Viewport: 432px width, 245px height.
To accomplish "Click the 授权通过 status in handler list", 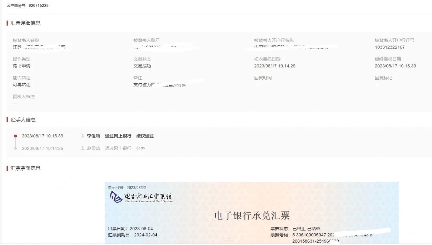I will click(145, 136).
